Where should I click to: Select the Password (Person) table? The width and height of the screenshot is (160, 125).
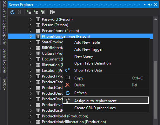pyautogui.click(x=57, y=19)
